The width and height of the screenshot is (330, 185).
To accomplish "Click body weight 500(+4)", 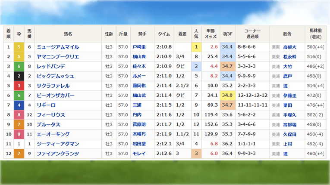I will click(315, 47).
